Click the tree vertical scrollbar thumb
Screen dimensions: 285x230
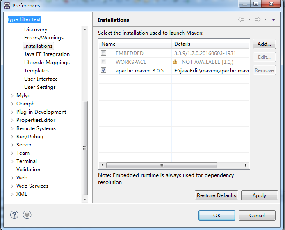point(85,148)
